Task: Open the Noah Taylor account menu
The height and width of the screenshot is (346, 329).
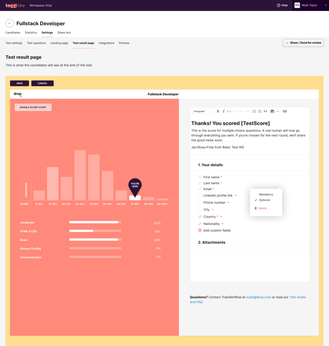Action: coord(310,5)
